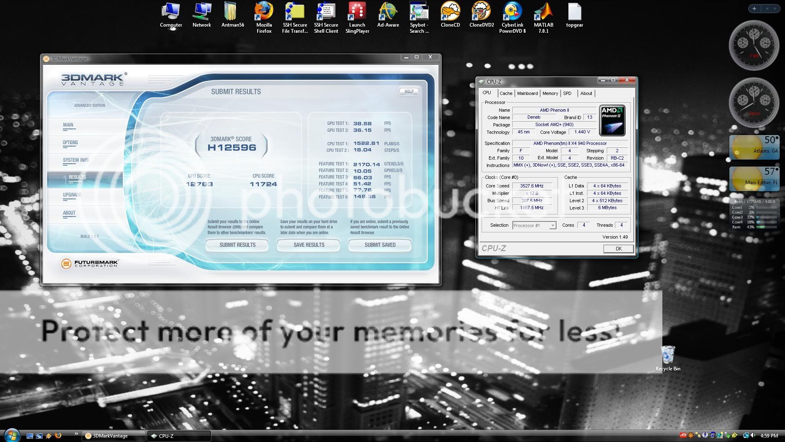Viewport: 785px width, 442px height.
Task: Select the CPU tab in CPU-Z
Action: [x=487, y=92]
